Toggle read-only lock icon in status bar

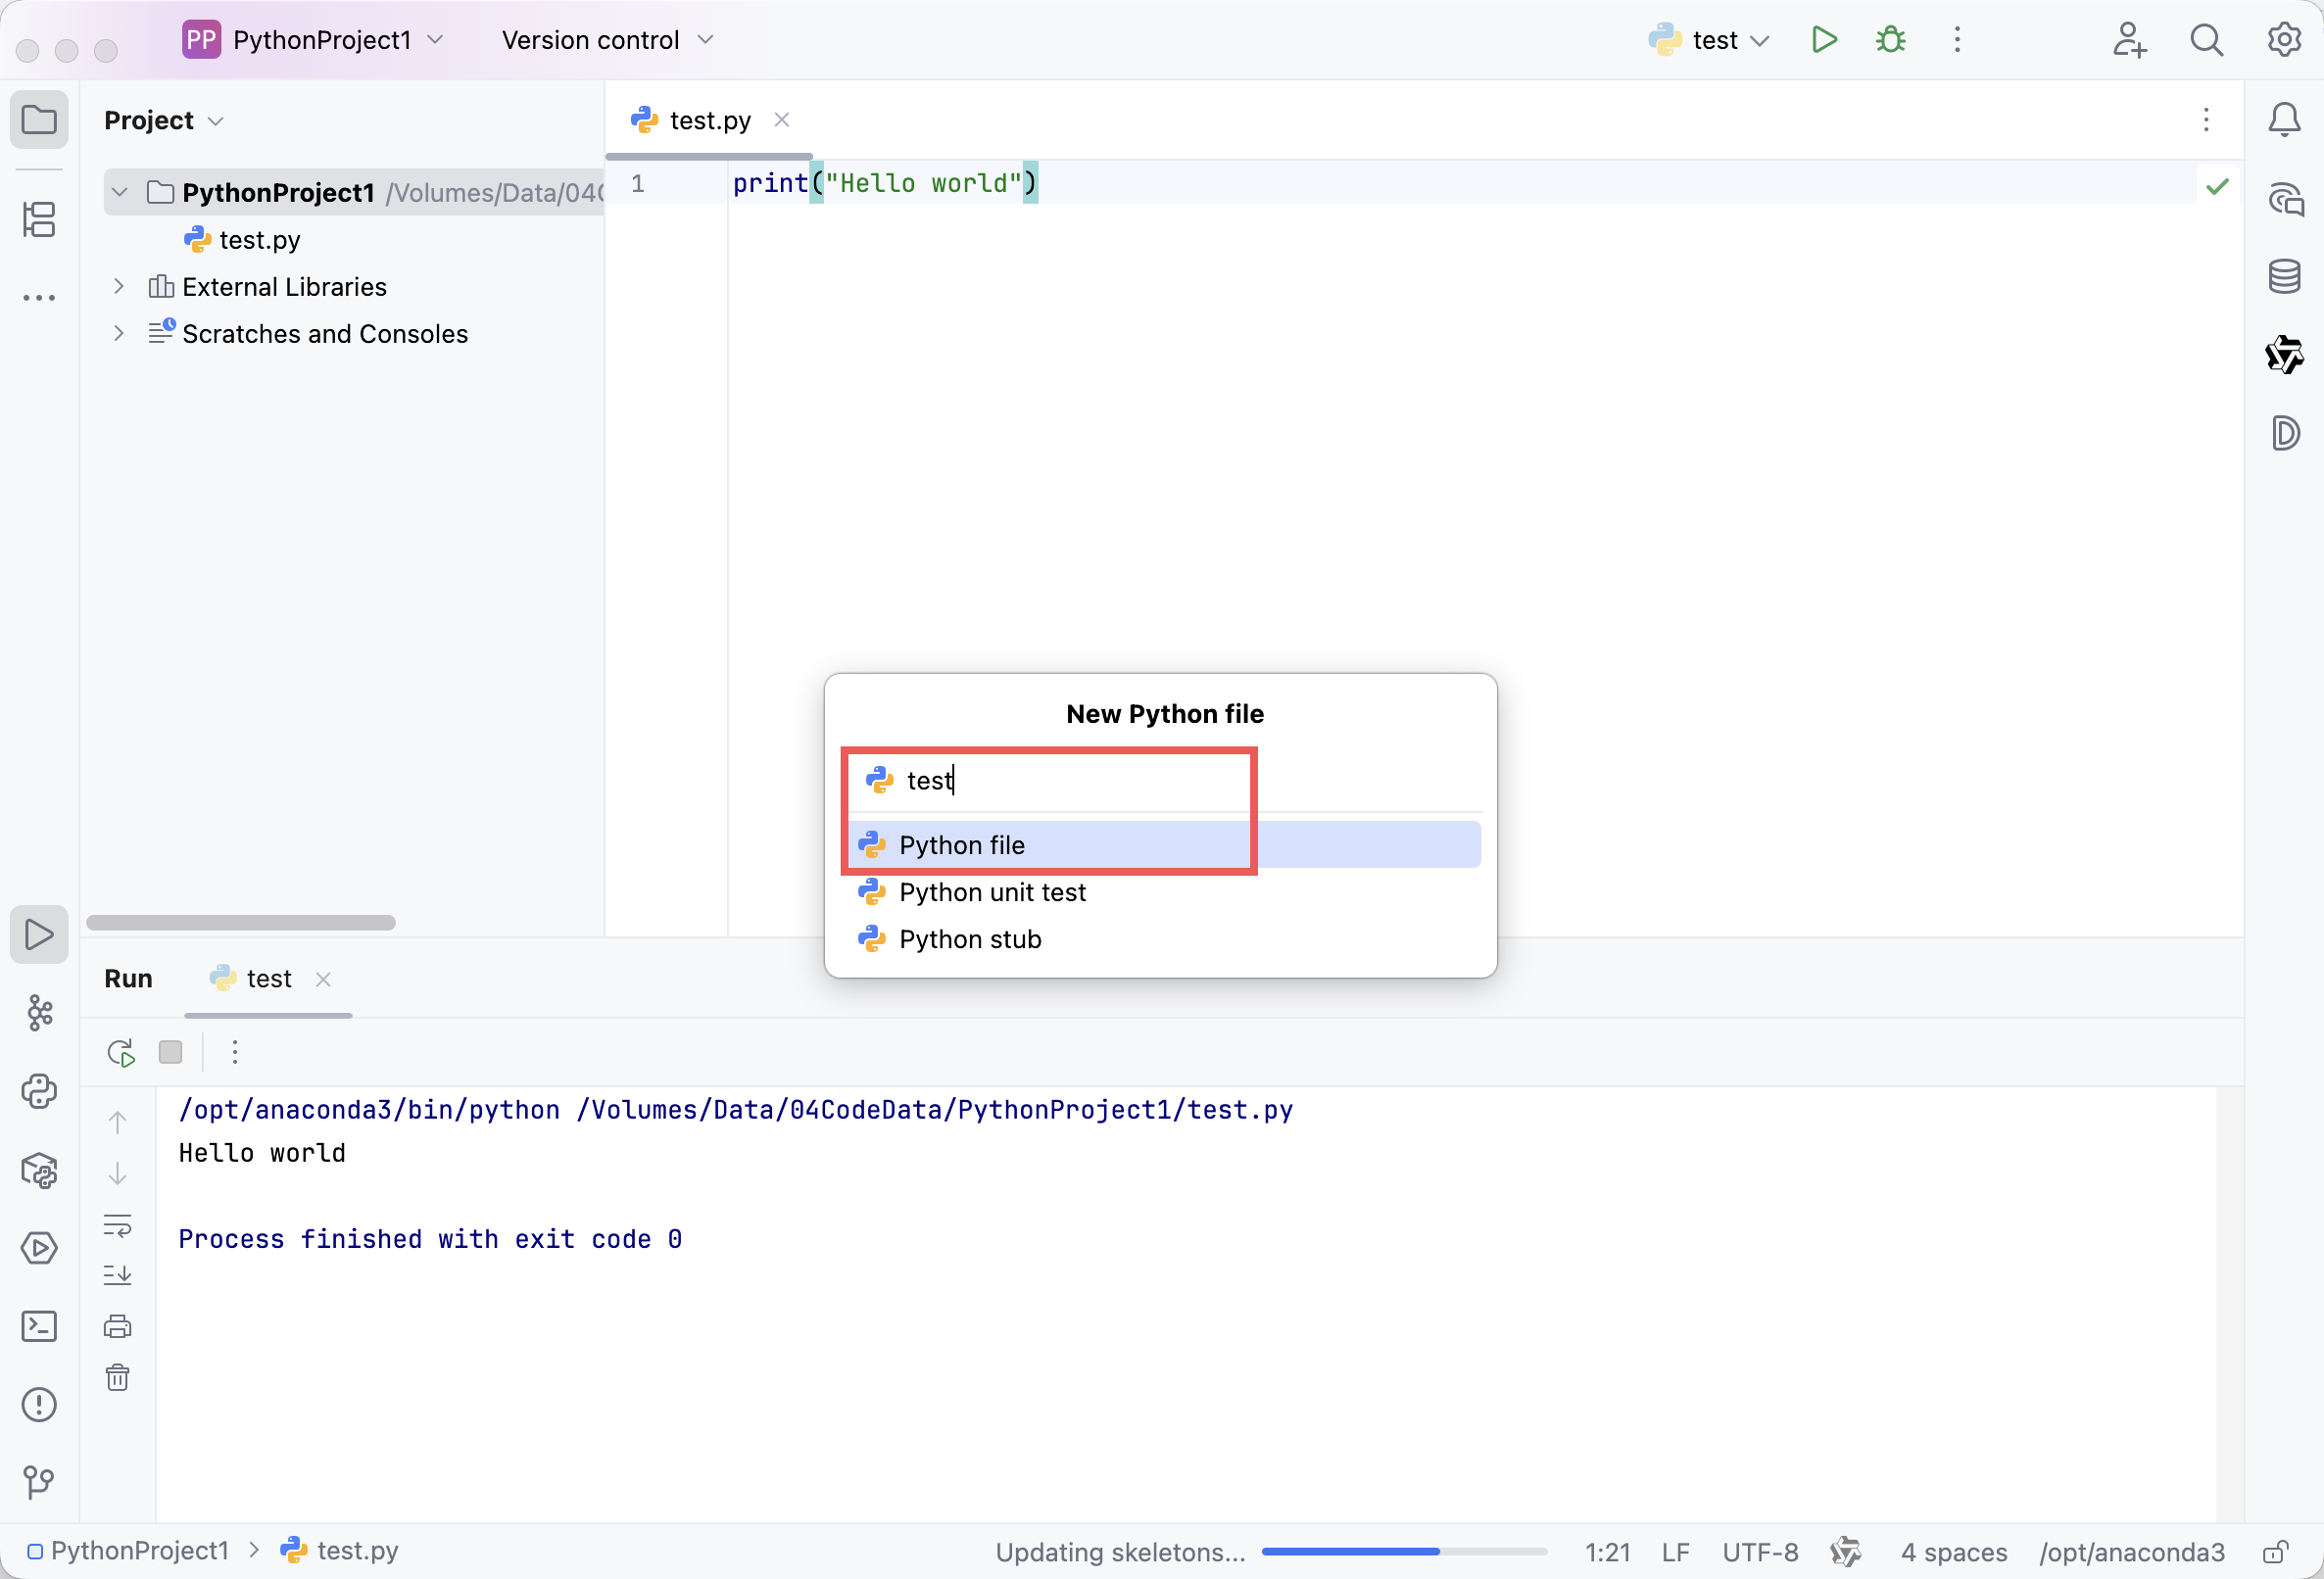point(2276,1552)
